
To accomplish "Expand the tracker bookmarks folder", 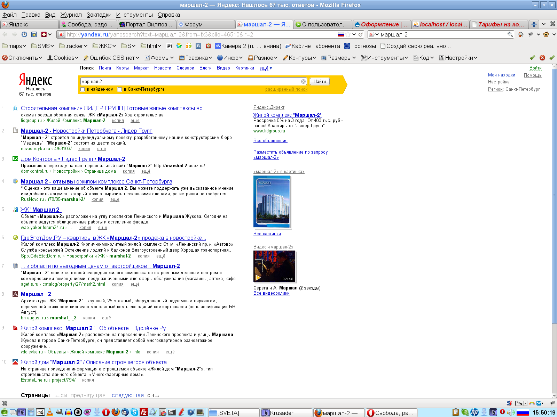I will pos(73,46).
